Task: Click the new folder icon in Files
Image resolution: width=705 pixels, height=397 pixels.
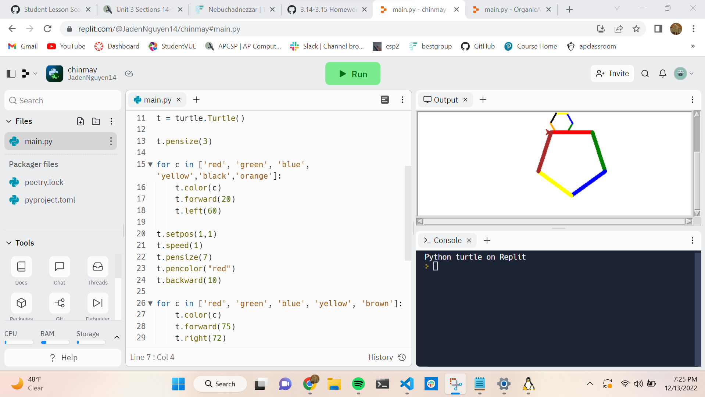Action: click(96, 121)
